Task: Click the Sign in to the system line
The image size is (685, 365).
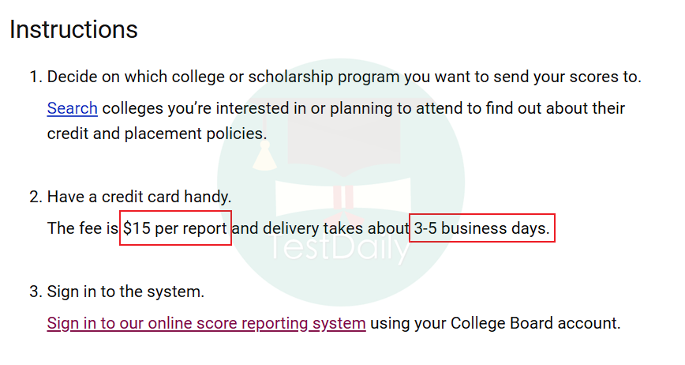Action: (x=125, y=292)
